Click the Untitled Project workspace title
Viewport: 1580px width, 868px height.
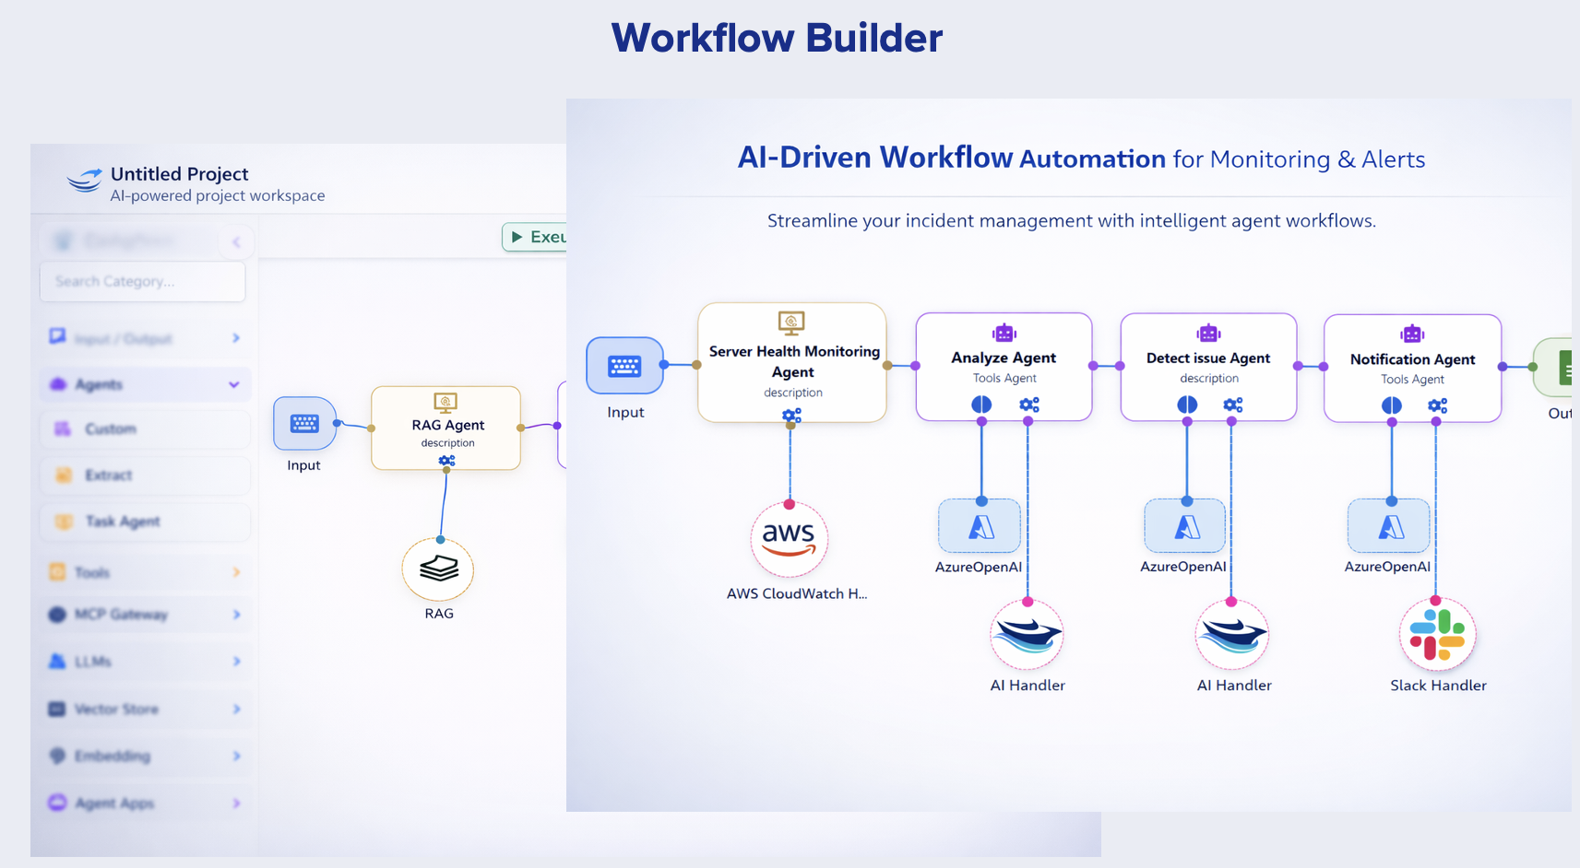click(179, 173)
